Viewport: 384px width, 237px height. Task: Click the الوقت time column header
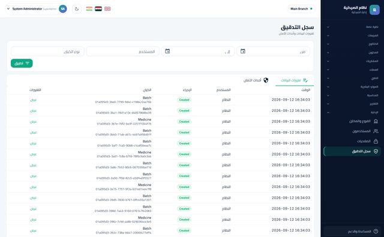tap(305, 90)
